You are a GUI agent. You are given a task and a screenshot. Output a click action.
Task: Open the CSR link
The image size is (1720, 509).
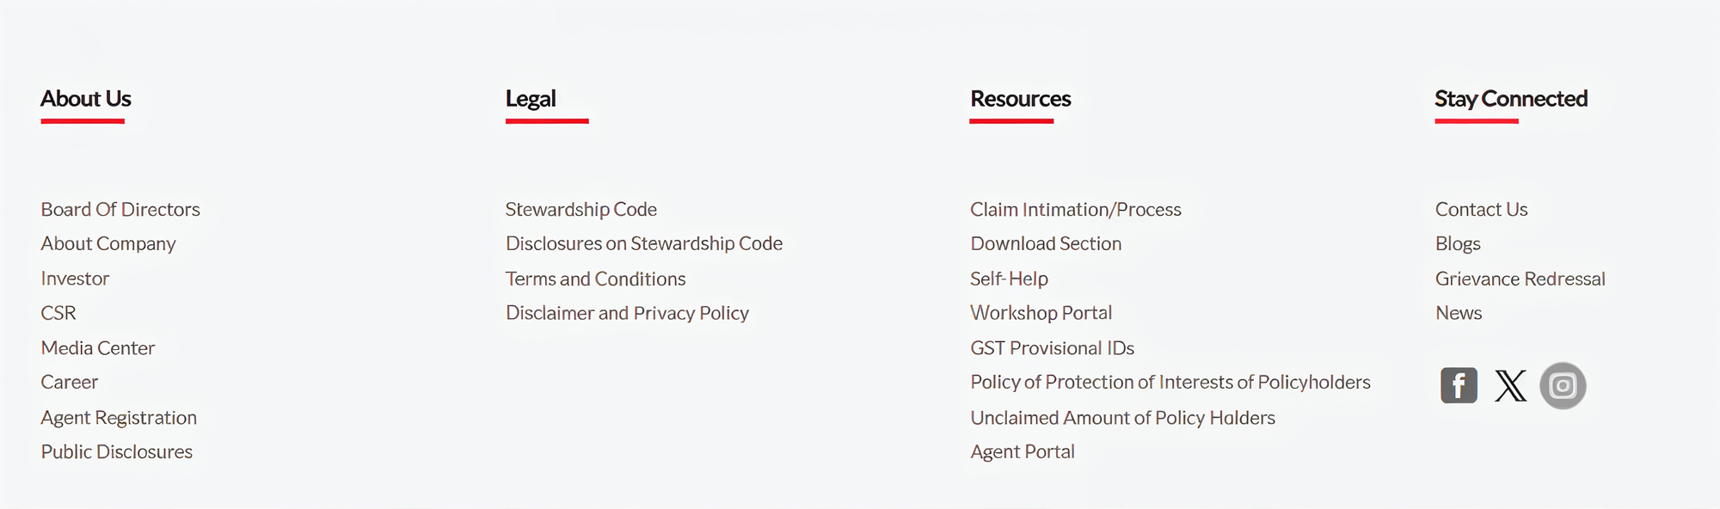click(58, 313)
